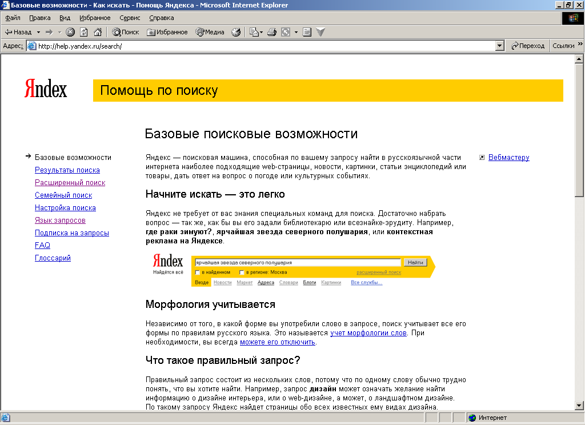This screenshot has height=425, width=585.
Task: Click the Stop loading toolbar icon
Action: [70, 32]
